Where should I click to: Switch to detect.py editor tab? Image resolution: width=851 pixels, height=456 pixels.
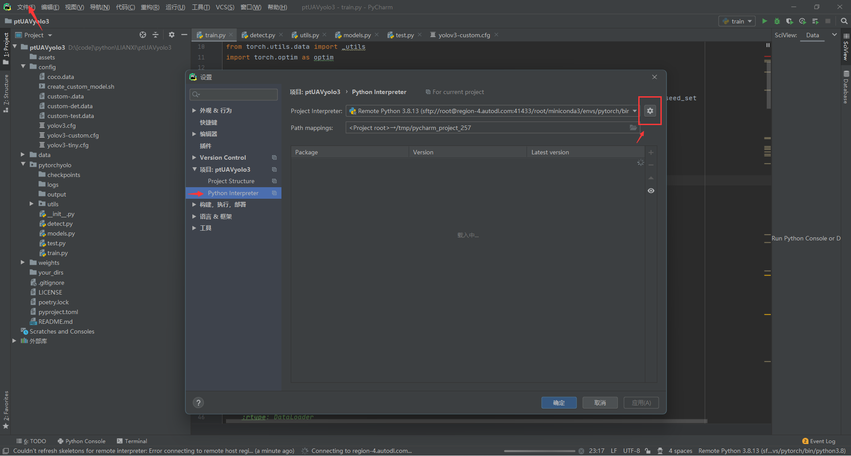(x=262, y=35)
